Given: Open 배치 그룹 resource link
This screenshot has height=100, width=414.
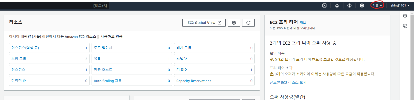Looking at the screenshot, I should pos(184,48).
